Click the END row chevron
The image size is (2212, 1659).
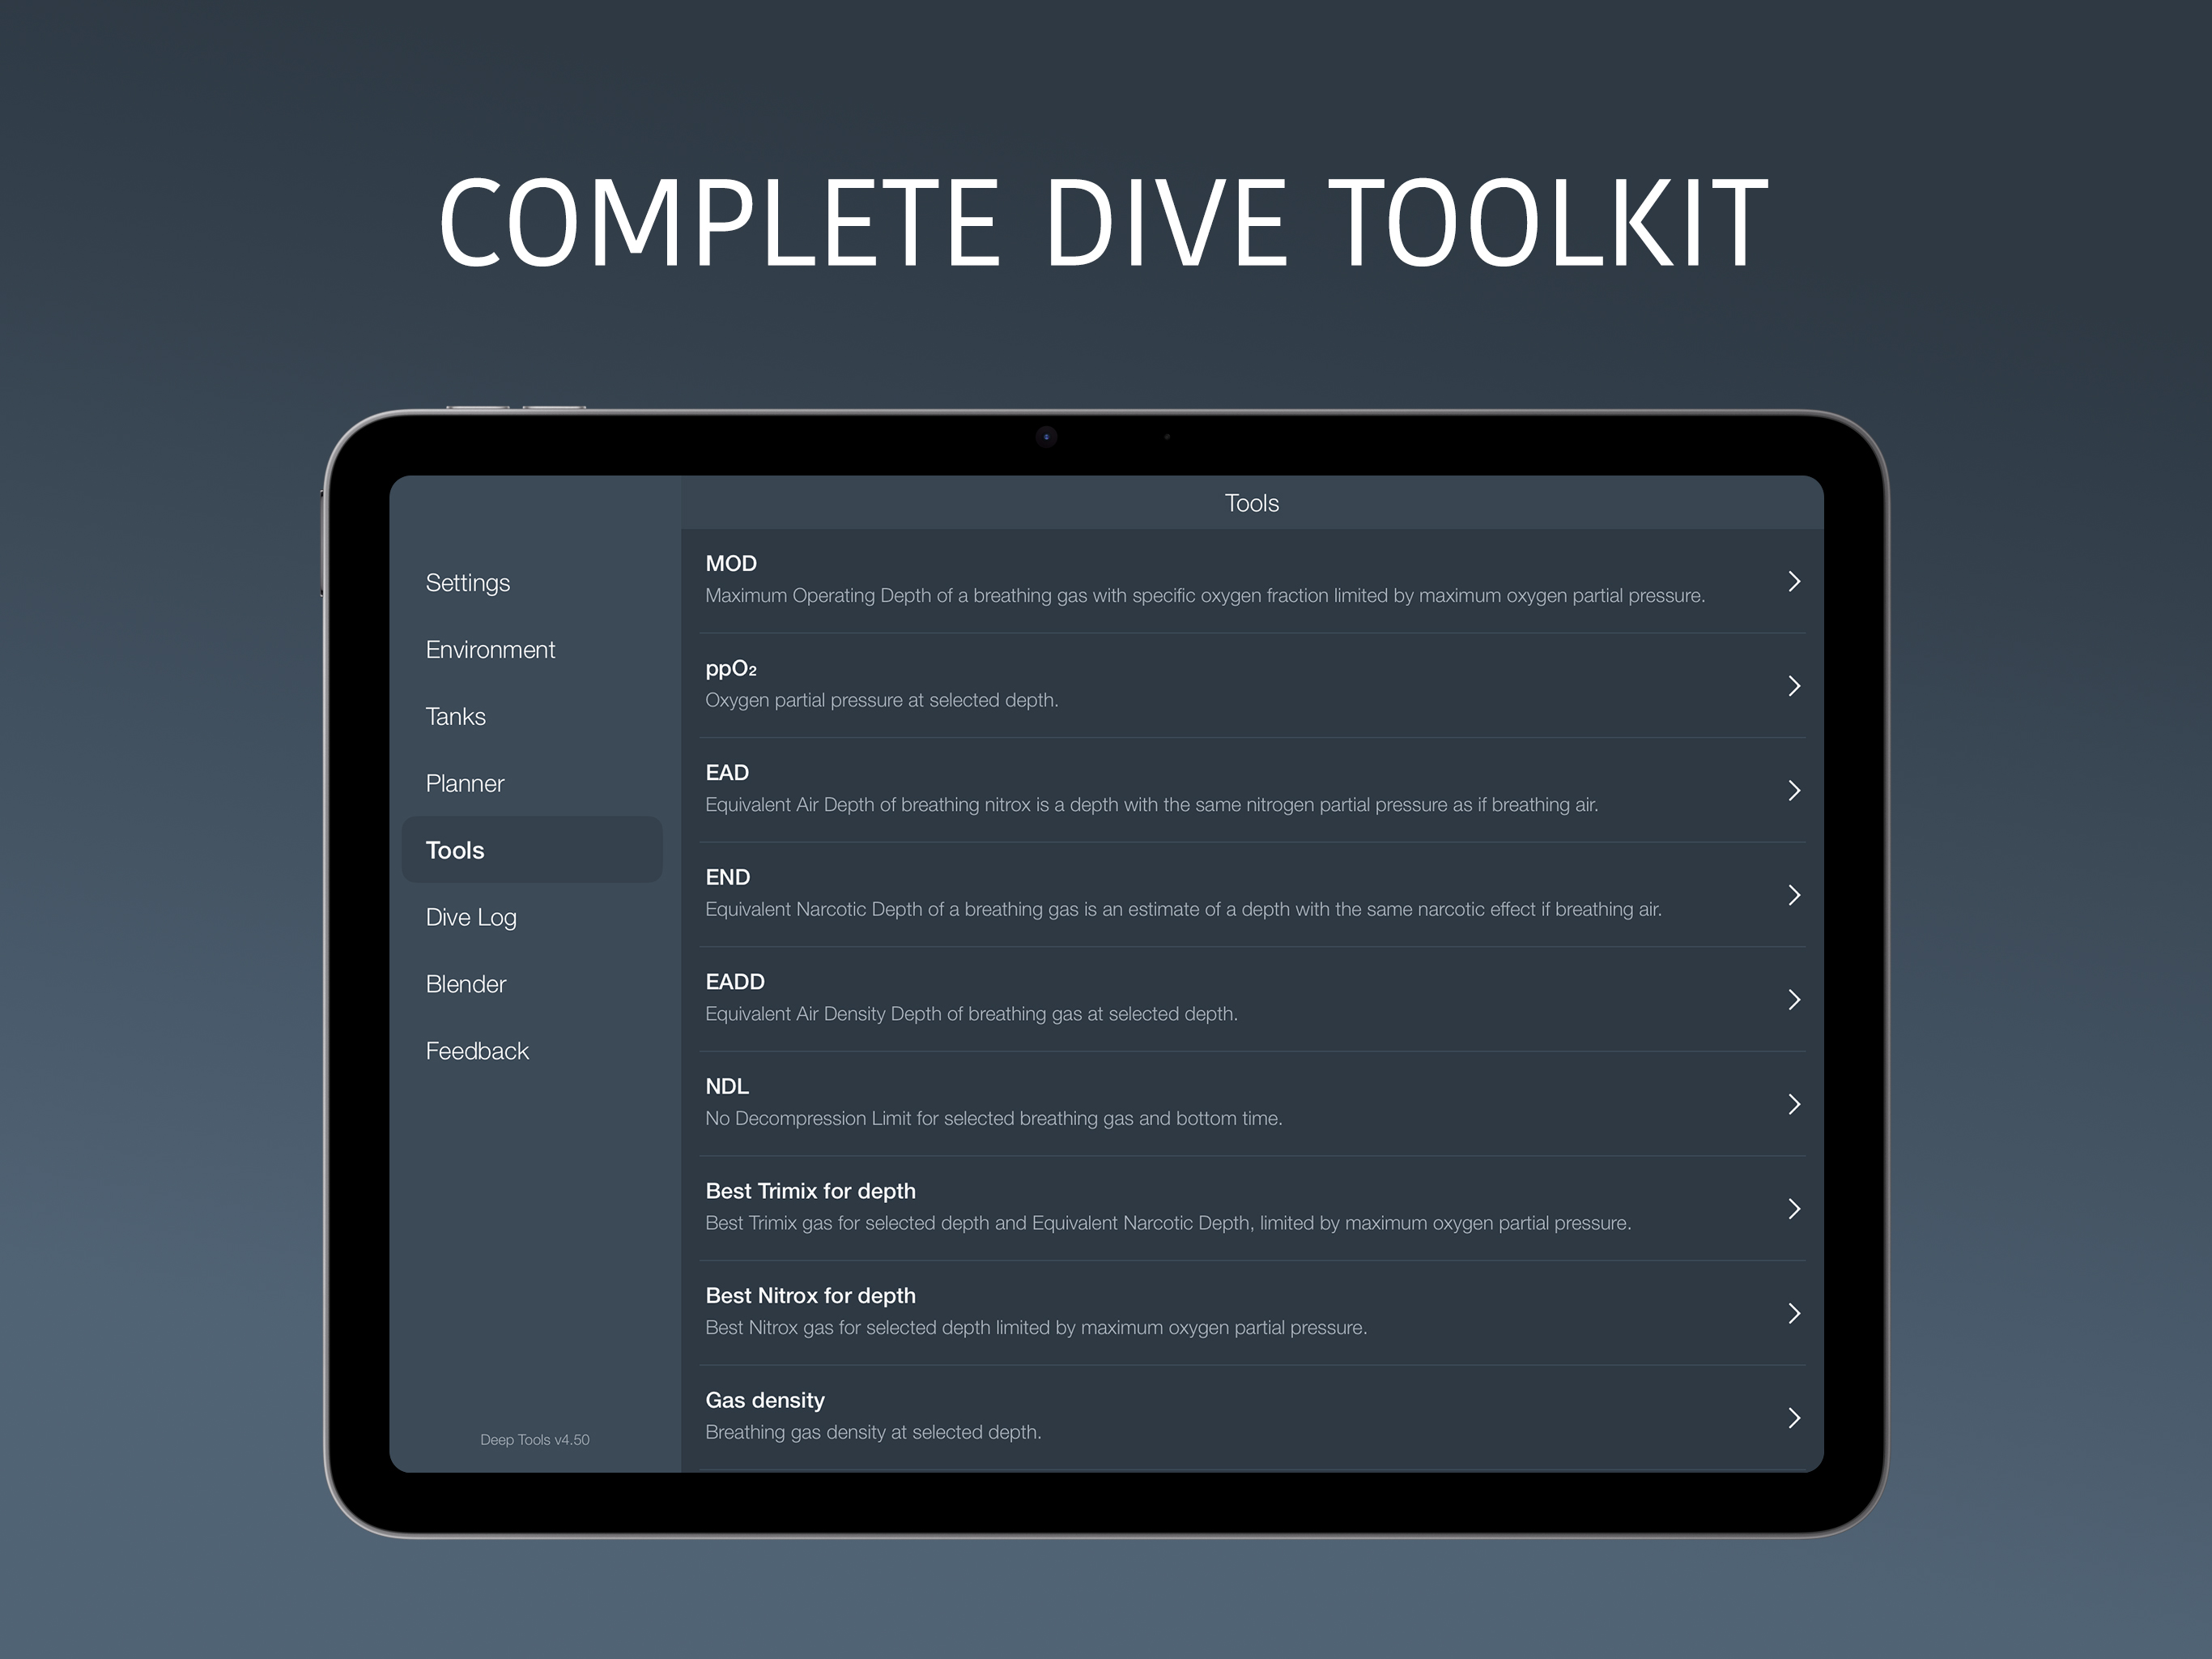click(1794, 894)
